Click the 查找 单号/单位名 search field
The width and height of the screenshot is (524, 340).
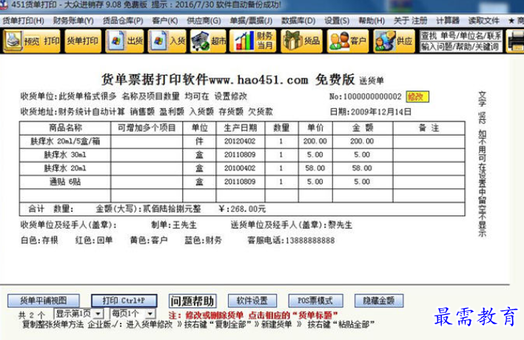coord(461,36)
